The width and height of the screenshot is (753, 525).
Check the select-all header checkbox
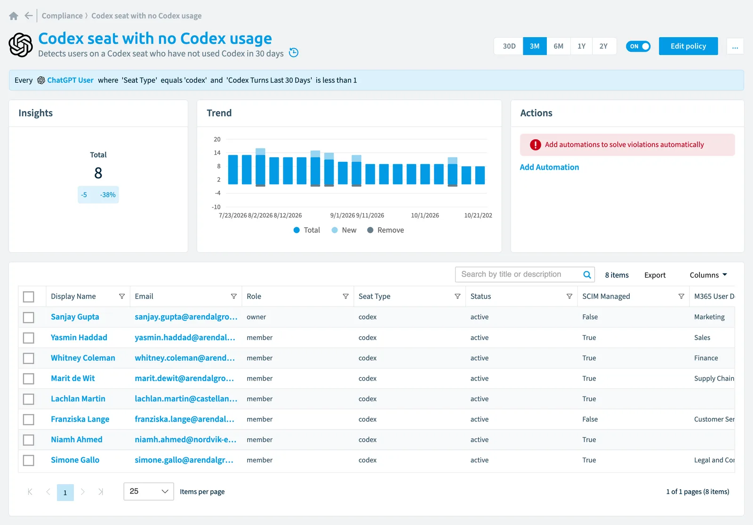coord(29,297)
